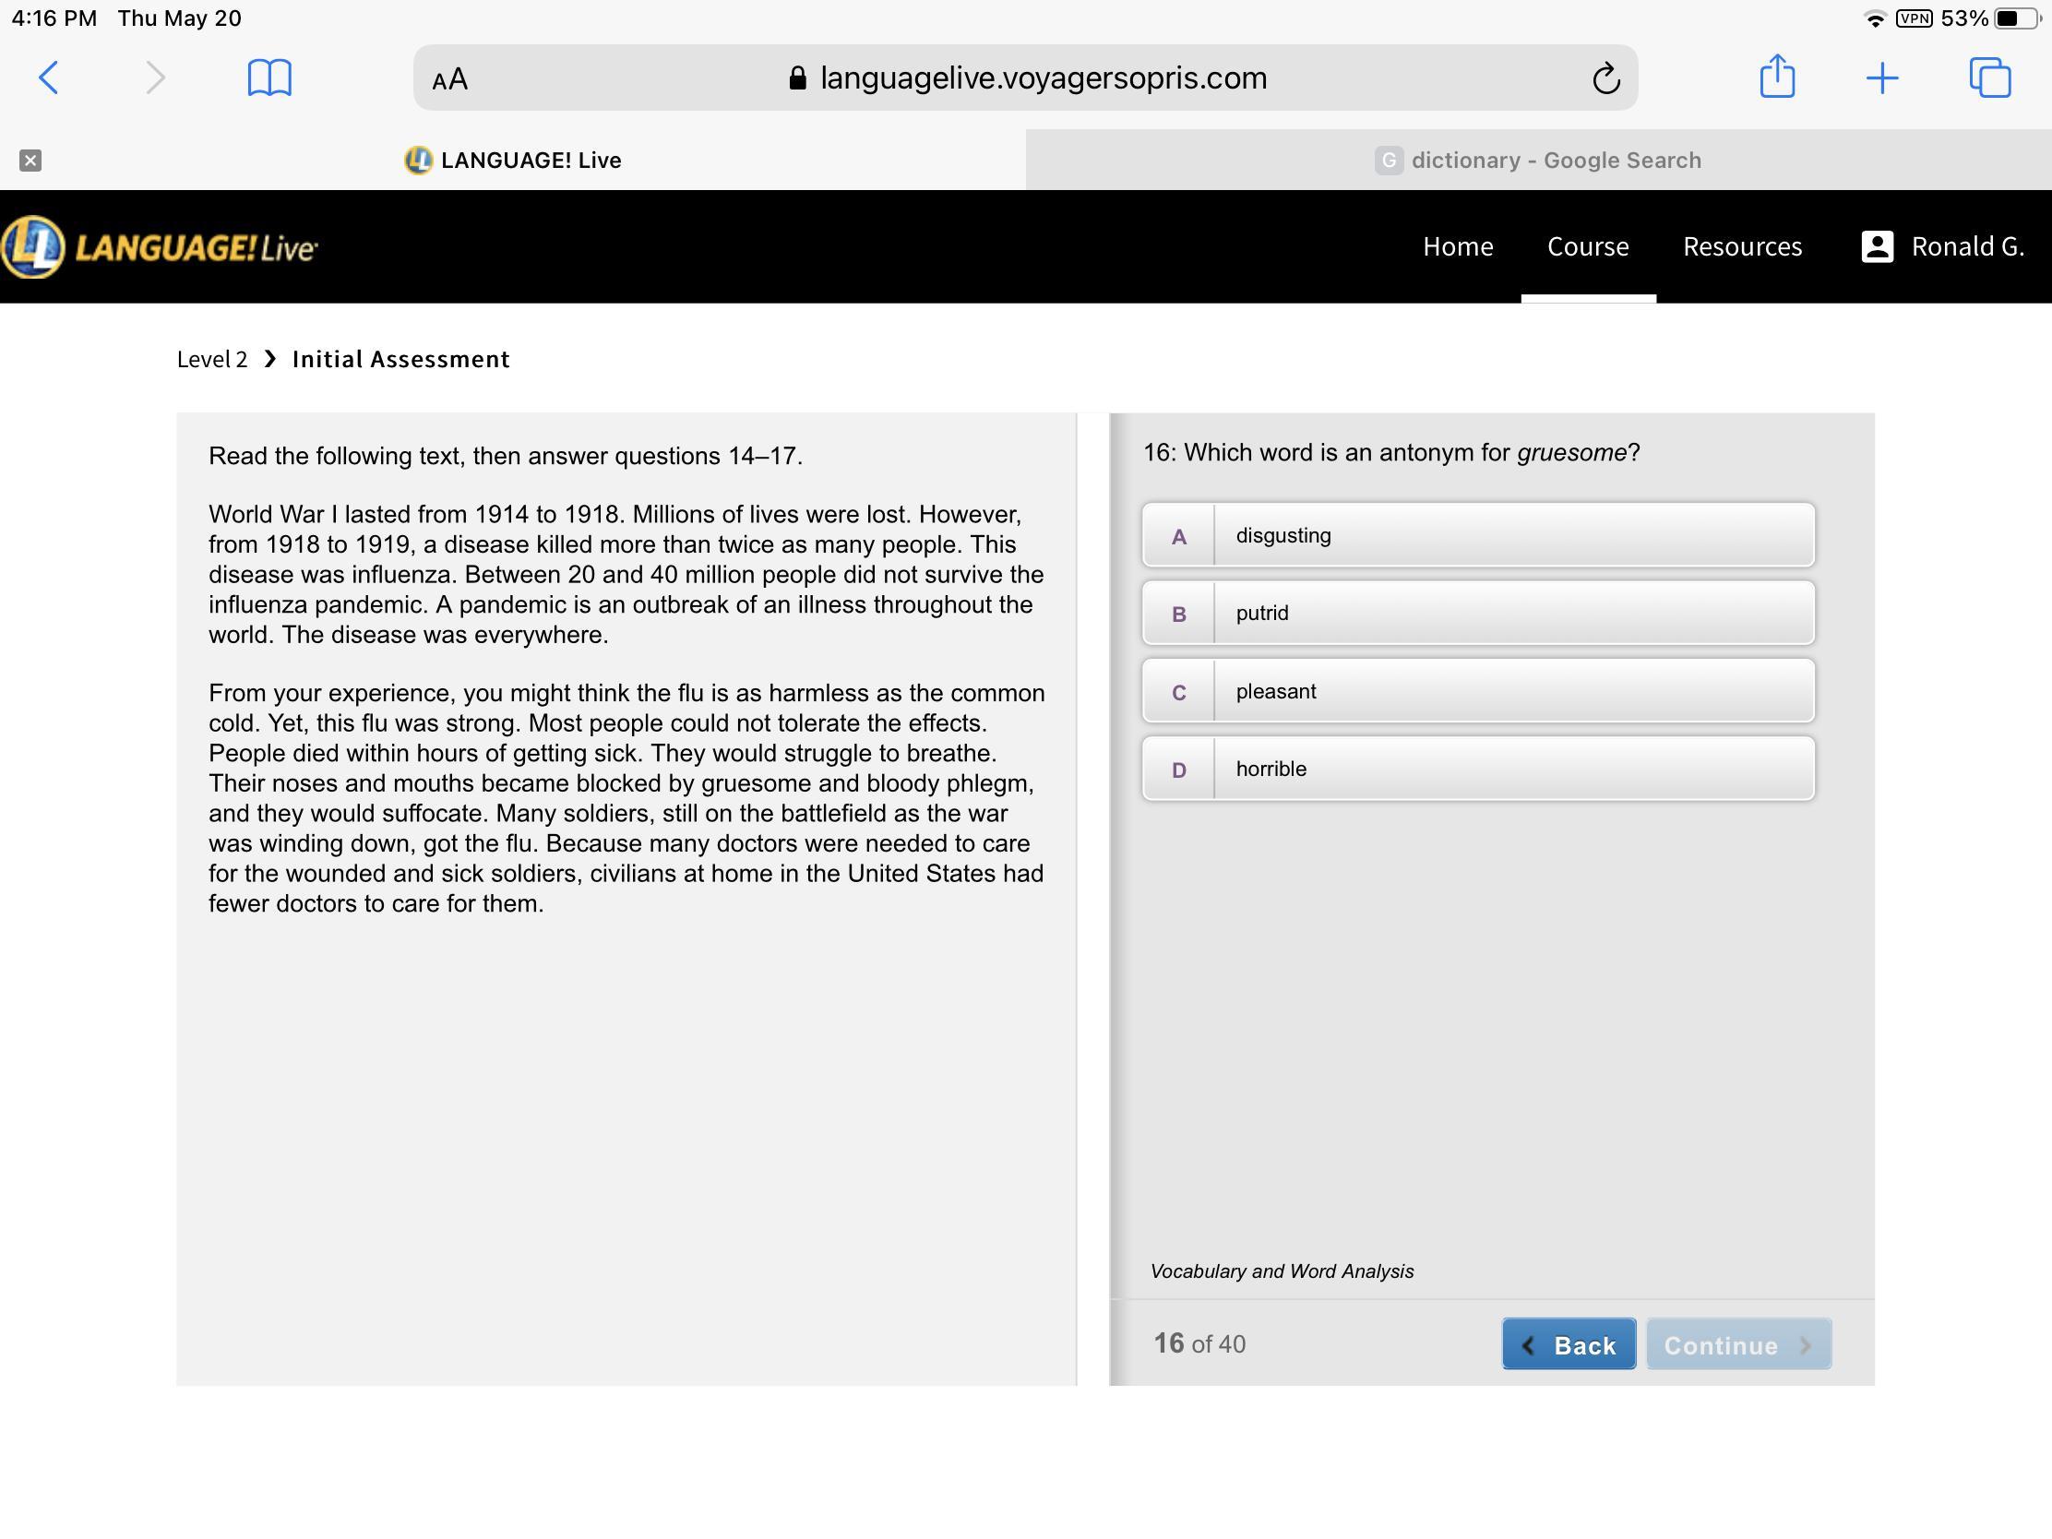Select answer A disgusting
The height and width of the screenshot is (1539, 2052).
pos(1478,535)
